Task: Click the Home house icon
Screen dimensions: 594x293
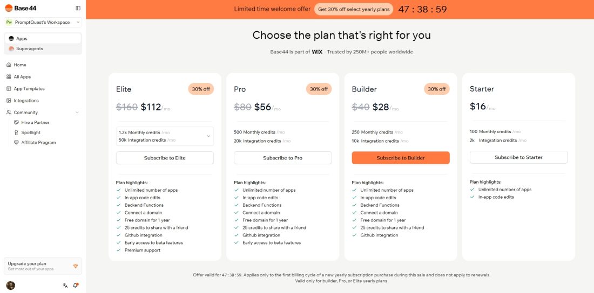Action: (x=9, y=65)
